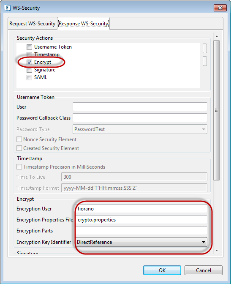
Task: Click the vertical scrollbar thumb
Action: (x=217, y=110)
